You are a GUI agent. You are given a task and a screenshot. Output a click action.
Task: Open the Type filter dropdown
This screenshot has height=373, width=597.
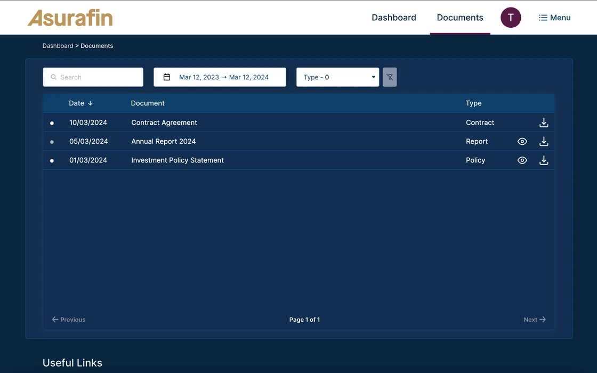pos(338,77)
